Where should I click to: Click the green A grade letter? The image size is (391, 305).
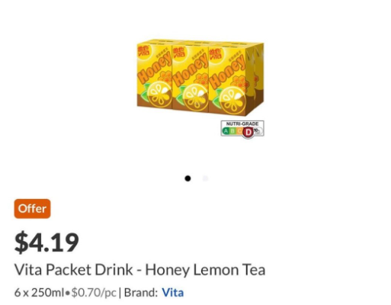[x=226, y=131]
